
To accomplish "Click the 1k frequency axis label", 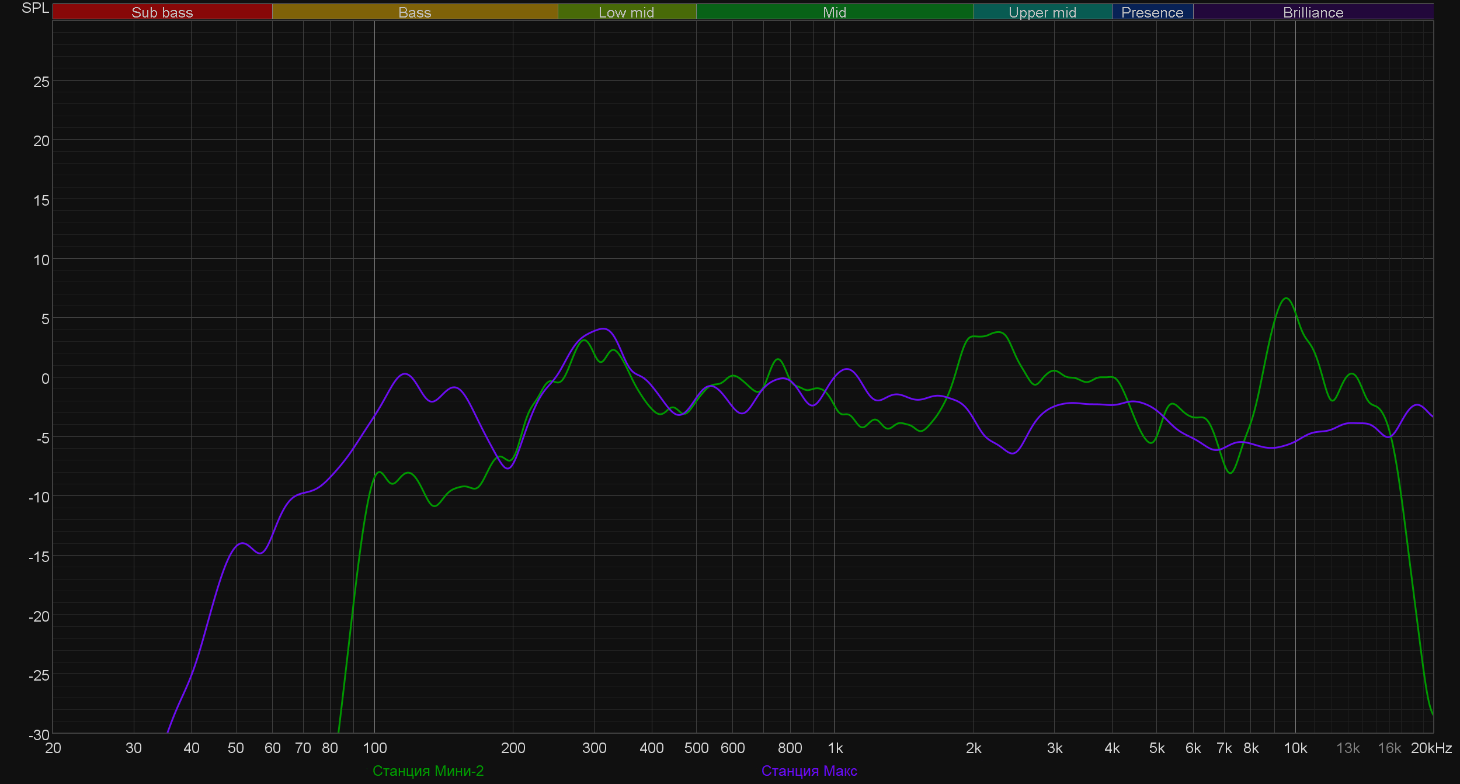I will (x=835, y=748).
